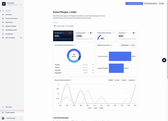Go to Widgets & Vorlagen
Image resolution: width=168 pixels, height=121 pixels.
[x=11, y=26]
